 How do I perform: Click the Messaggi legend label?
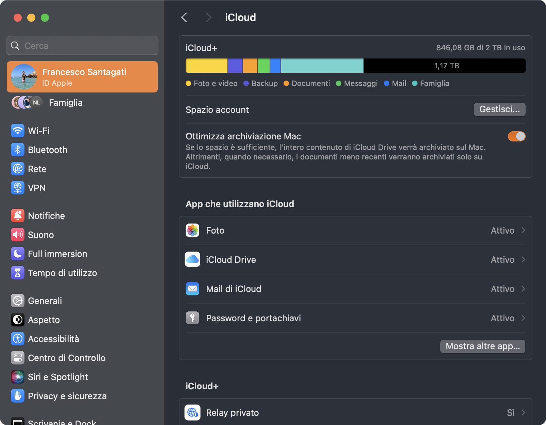pos(361,83)
